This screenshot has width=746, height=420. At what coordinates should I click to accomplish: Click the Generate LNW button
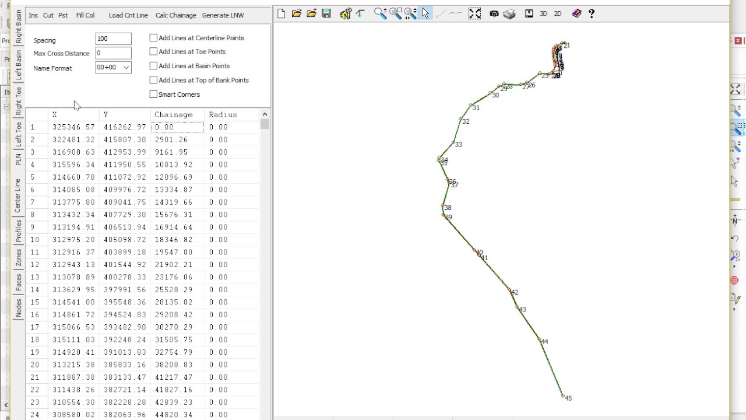click(x=223, y=15)
